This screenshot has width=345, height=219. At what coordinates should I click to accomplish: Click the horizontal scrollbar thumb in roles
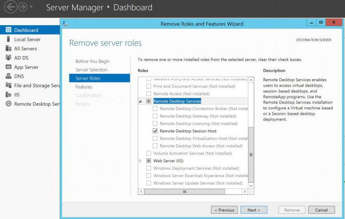click(x=185, y=191)
